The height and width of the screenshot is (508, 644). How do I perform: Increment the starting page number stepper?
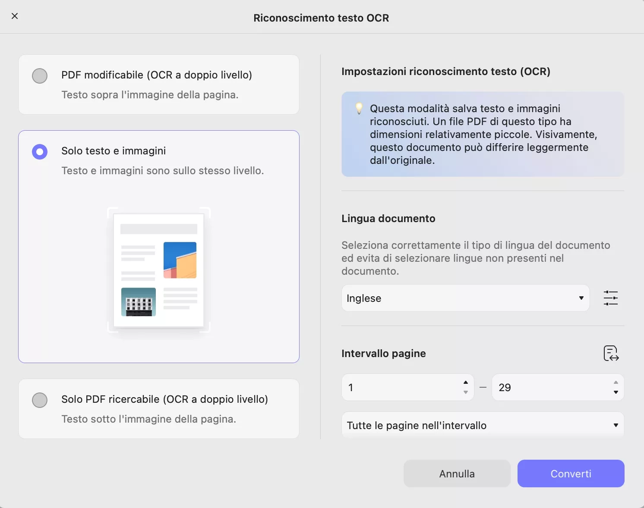click(465, 383)
